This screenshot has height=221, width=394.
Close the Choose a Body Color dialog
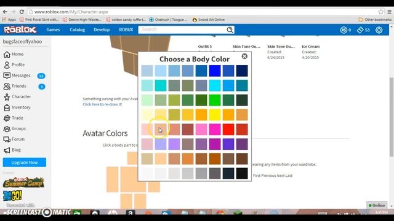244,56
